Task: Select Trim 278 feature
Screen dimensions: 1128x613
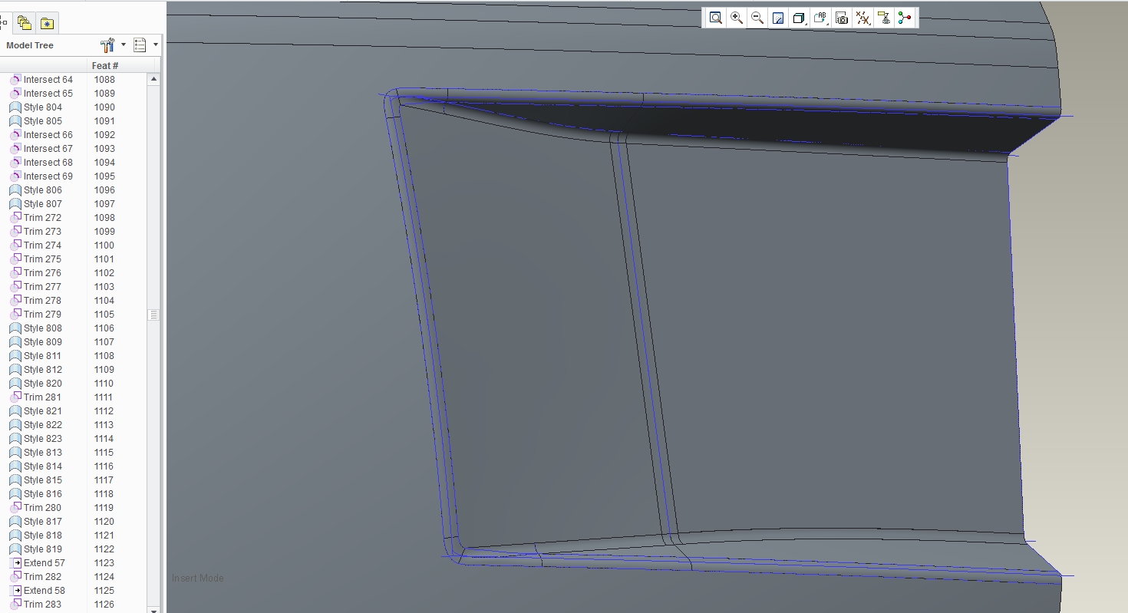Action: pos(42,301)
